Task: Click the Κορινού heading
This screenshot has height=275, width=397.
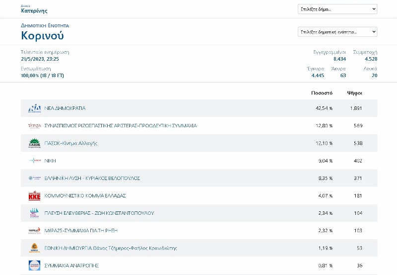Action: tap(42, 35)
